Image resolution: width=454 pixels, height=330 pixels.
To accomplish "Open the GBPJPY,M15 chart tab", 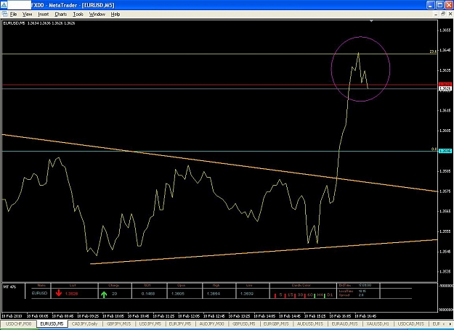I will click(119, 324).
